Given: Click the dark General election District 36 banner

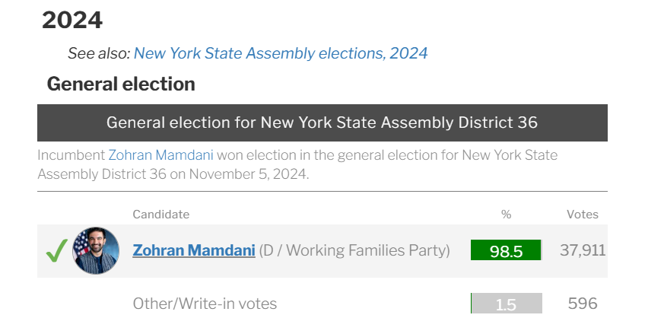Looking at the screenshot, I should [322, 122].
